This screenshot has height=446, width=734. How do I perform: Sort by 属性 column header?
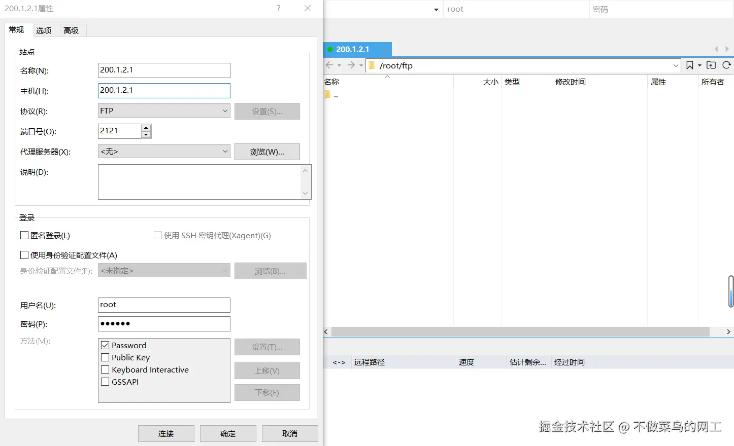point(673,82)
